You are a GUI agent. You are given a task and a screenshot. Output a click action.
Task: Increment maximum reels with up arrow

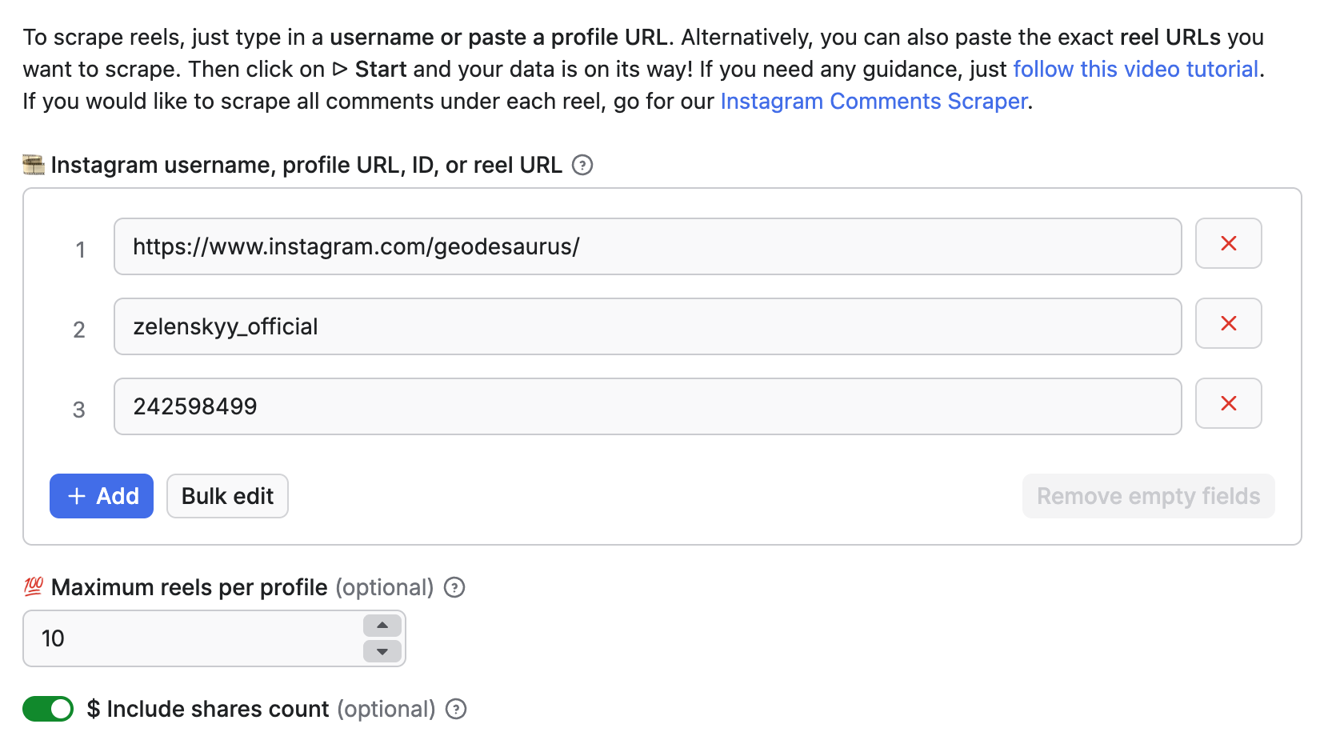coord(382,626)
